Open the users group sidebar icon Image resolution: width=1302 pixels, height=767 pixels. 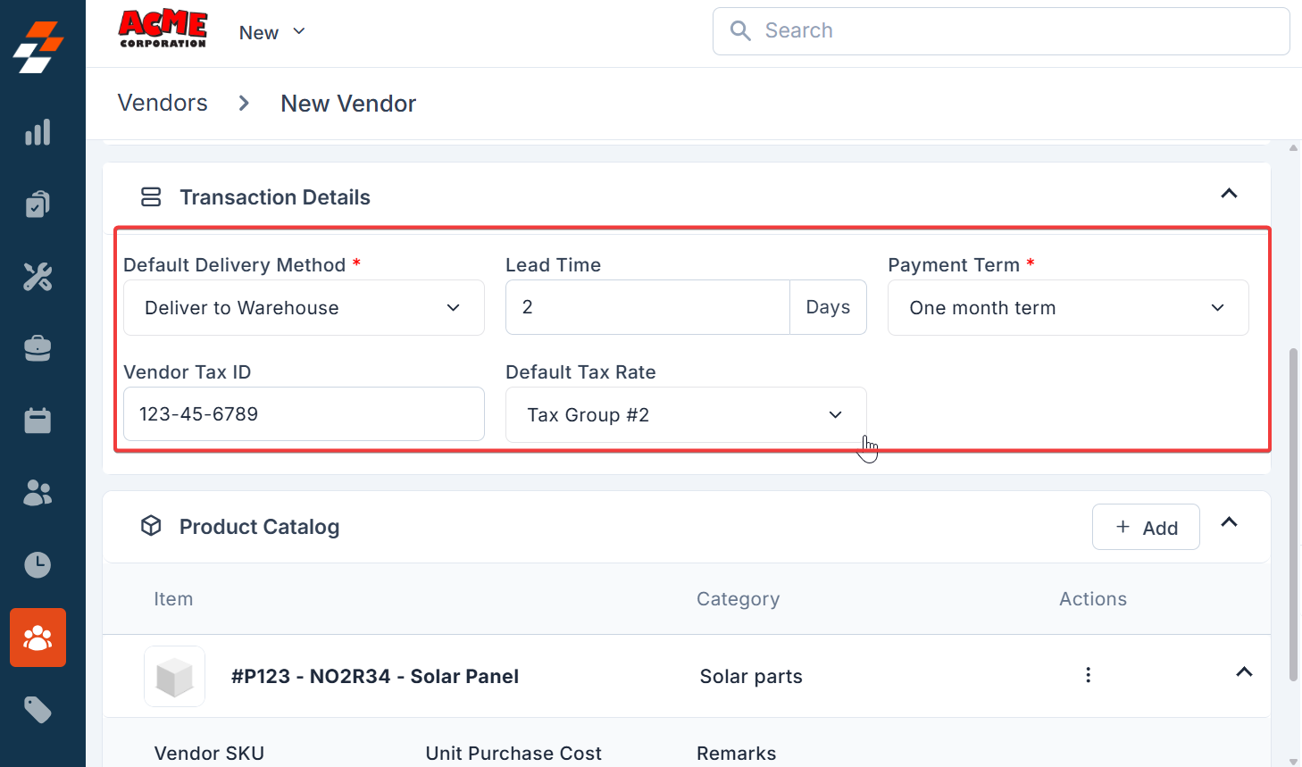pos(38,492)
